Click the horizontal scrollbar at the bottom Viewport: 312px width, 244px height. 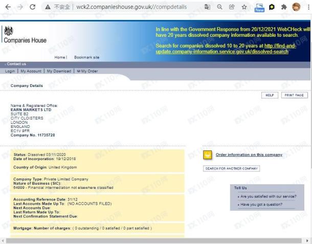(154, 240)
